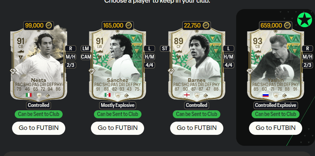Viewport: 315px width, 156px height.
Task: Click the green star icon on Yashin's panel
Action: [x=304, y=20]
